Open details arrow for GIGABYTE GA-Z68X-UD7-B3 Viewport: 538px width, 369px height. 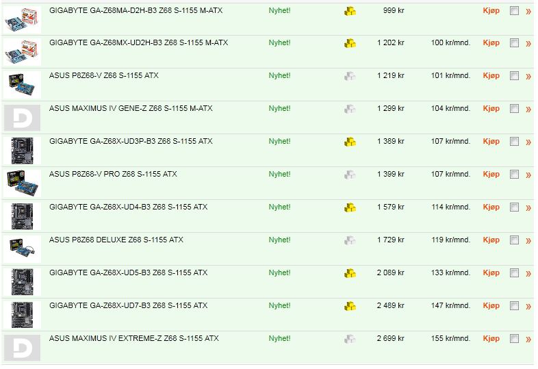pyautogui.click(x=528, y=307)
